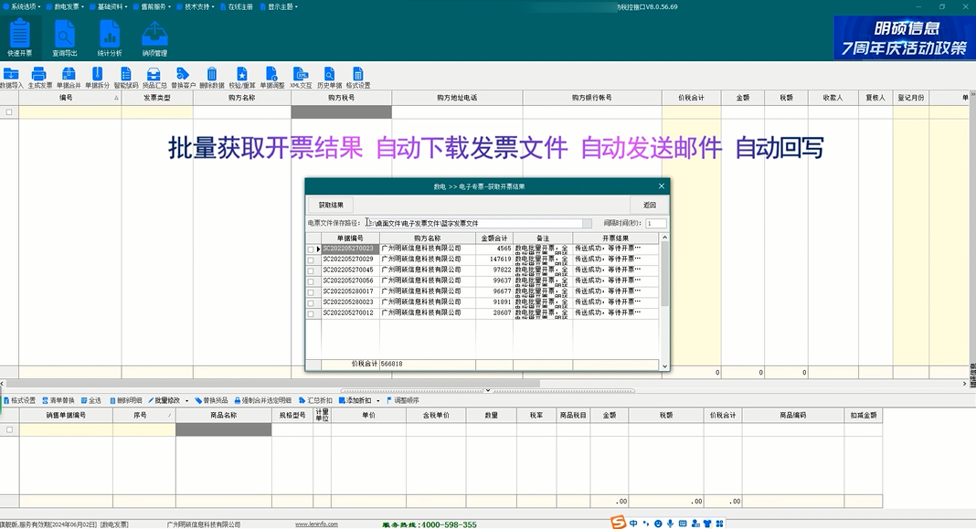The height and width of the screenshot is (529, 976).
Task: Click the 获取结果 button
Action: click(330, 205)
